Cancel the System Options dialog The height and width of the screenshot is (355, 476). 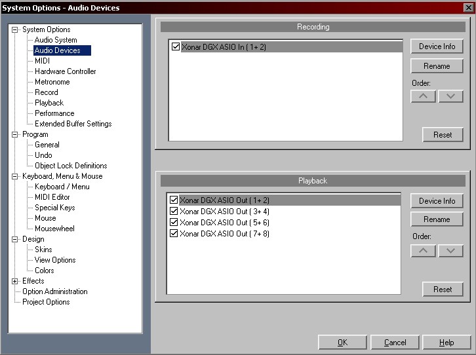click(395, 343)
